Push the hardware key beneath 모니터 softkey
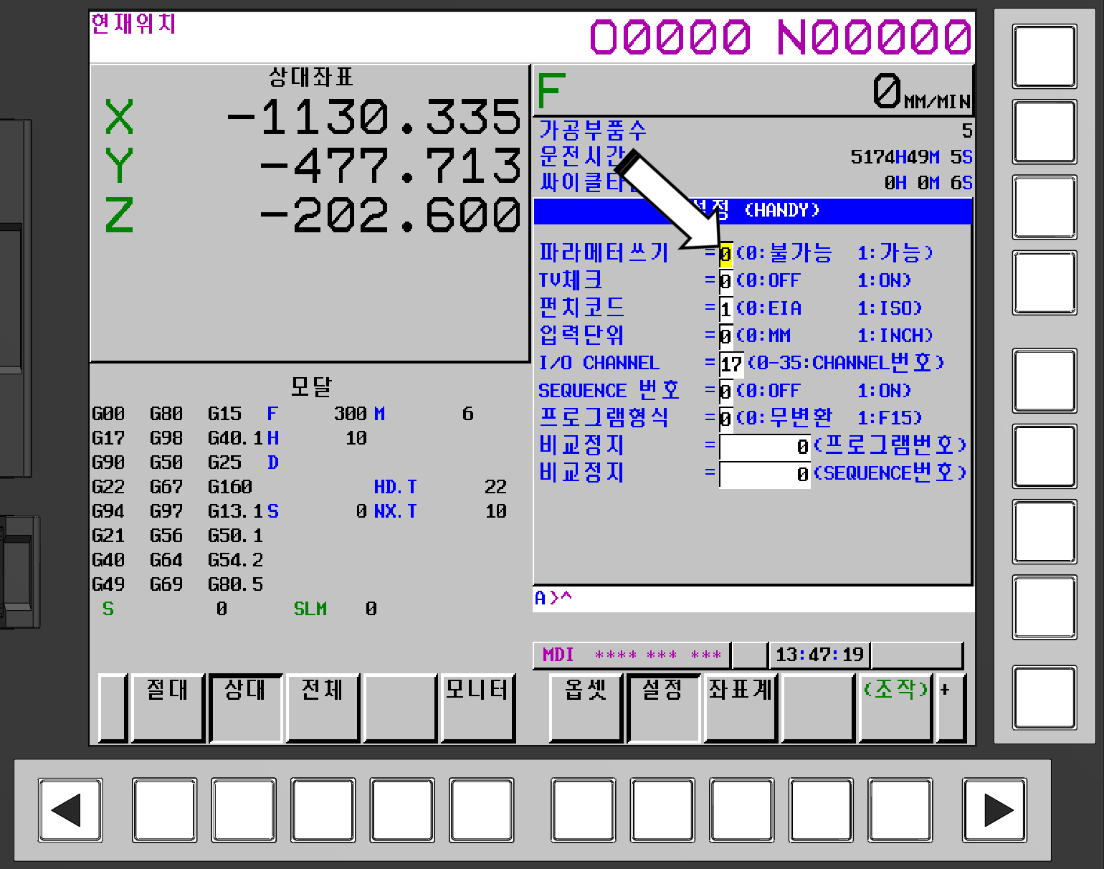 (481, 810)
